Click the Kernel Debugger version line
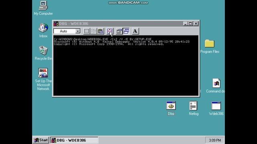Screen dimensions: 257x144 [122, 42]
